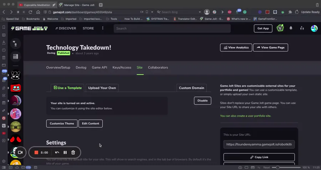Click the Get App button
321x170 pixels.
click(x=263, y=28)
